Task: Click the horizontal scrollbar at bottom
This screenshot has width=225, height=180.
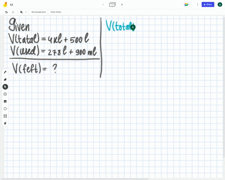Action: (75, 179)
